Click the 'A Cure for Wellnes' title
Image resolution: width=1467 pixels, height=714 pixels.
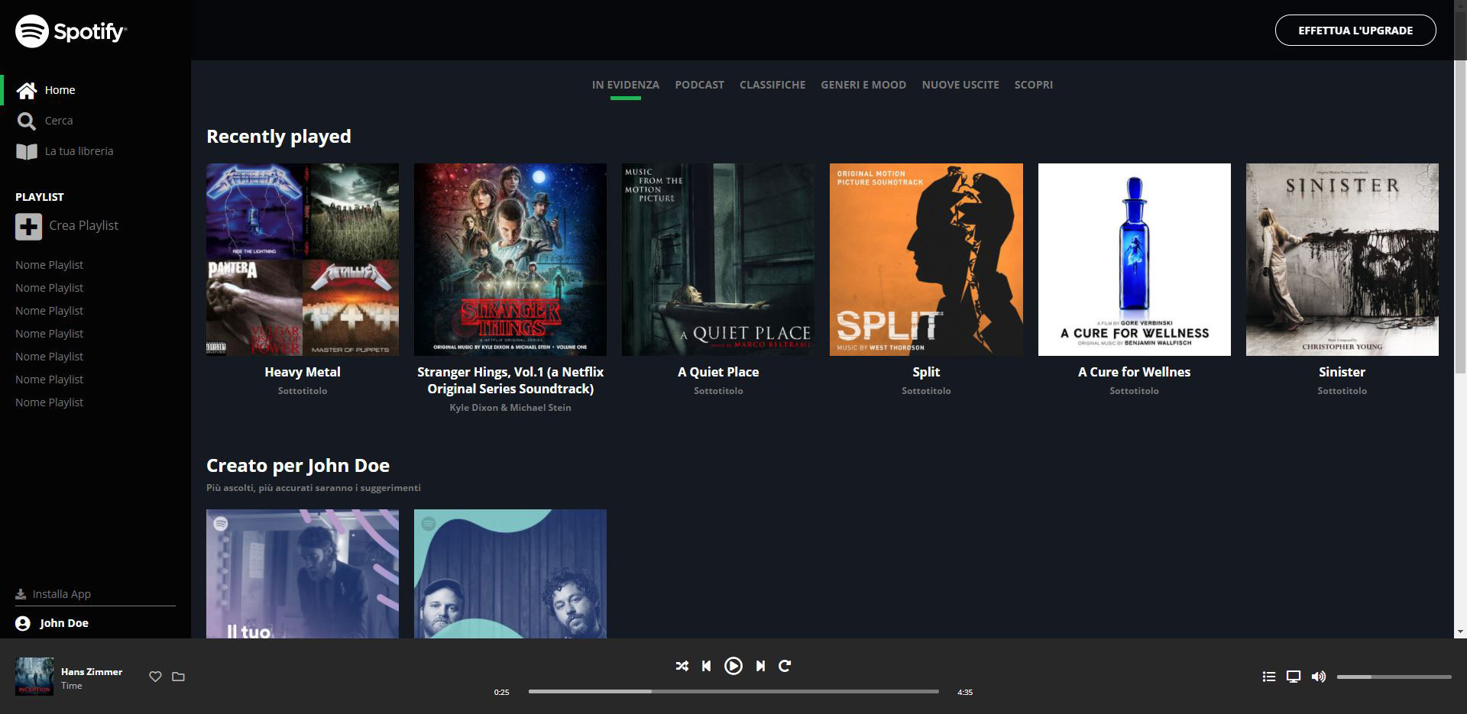pyautogui.click(x=1135, y=372)
